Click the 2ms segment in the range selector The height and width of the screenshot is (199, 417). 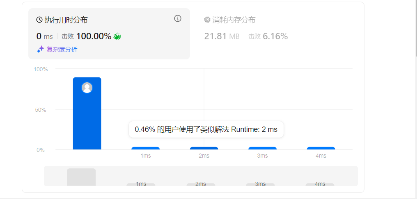[x=201, y=184]
